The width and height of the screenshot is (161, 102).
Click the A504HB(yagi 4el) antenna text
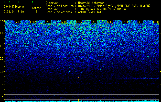(90, 12)
